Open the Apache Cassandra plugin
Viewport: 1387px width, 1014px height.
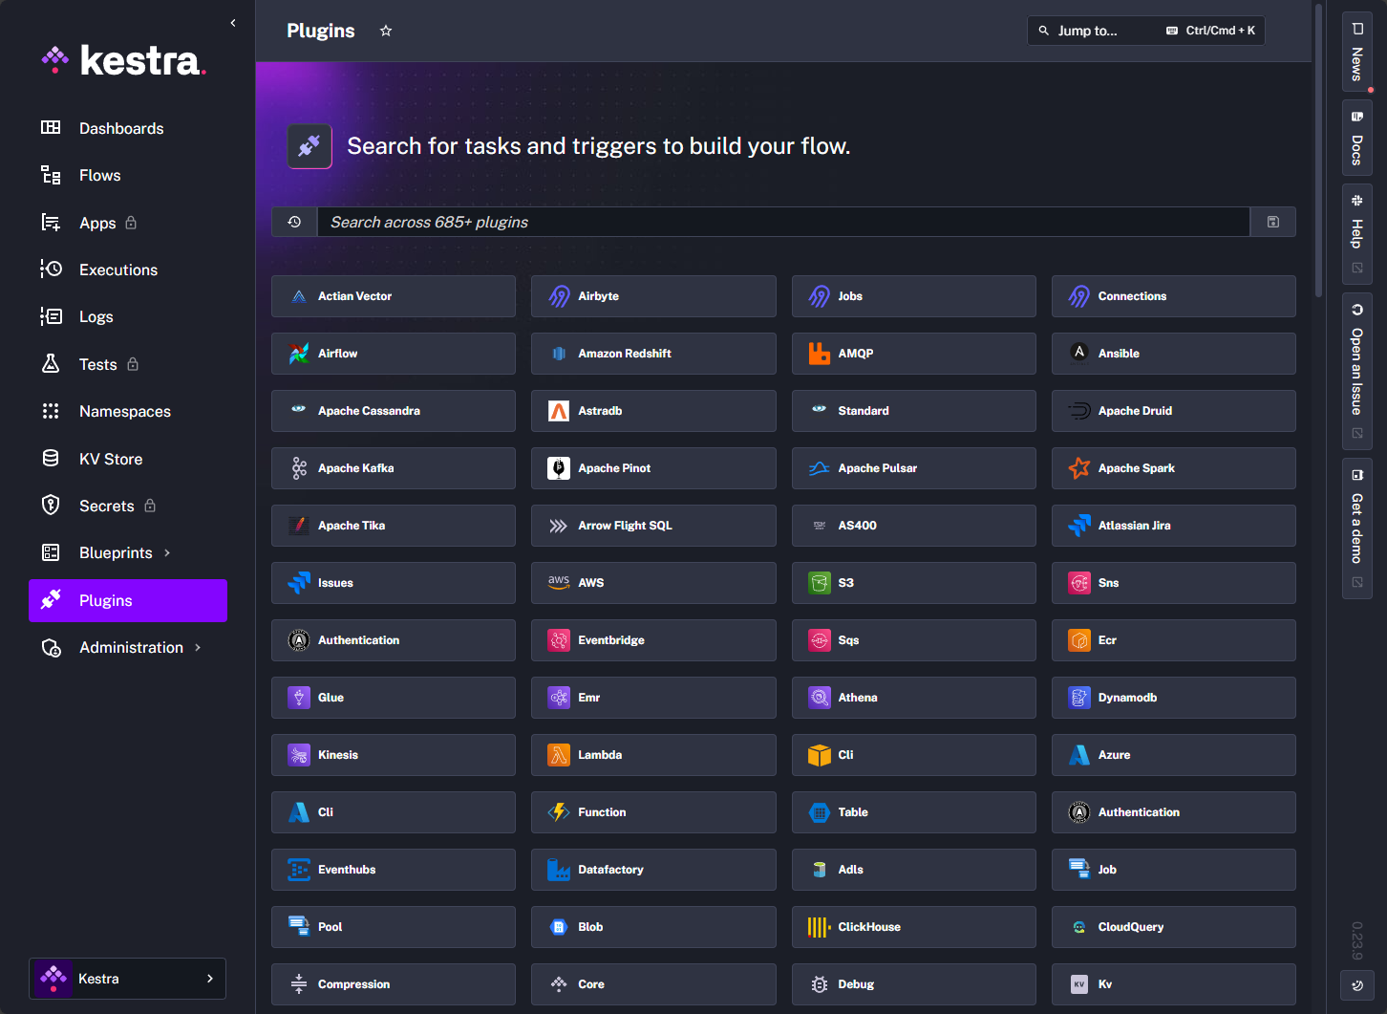(394, 411)
